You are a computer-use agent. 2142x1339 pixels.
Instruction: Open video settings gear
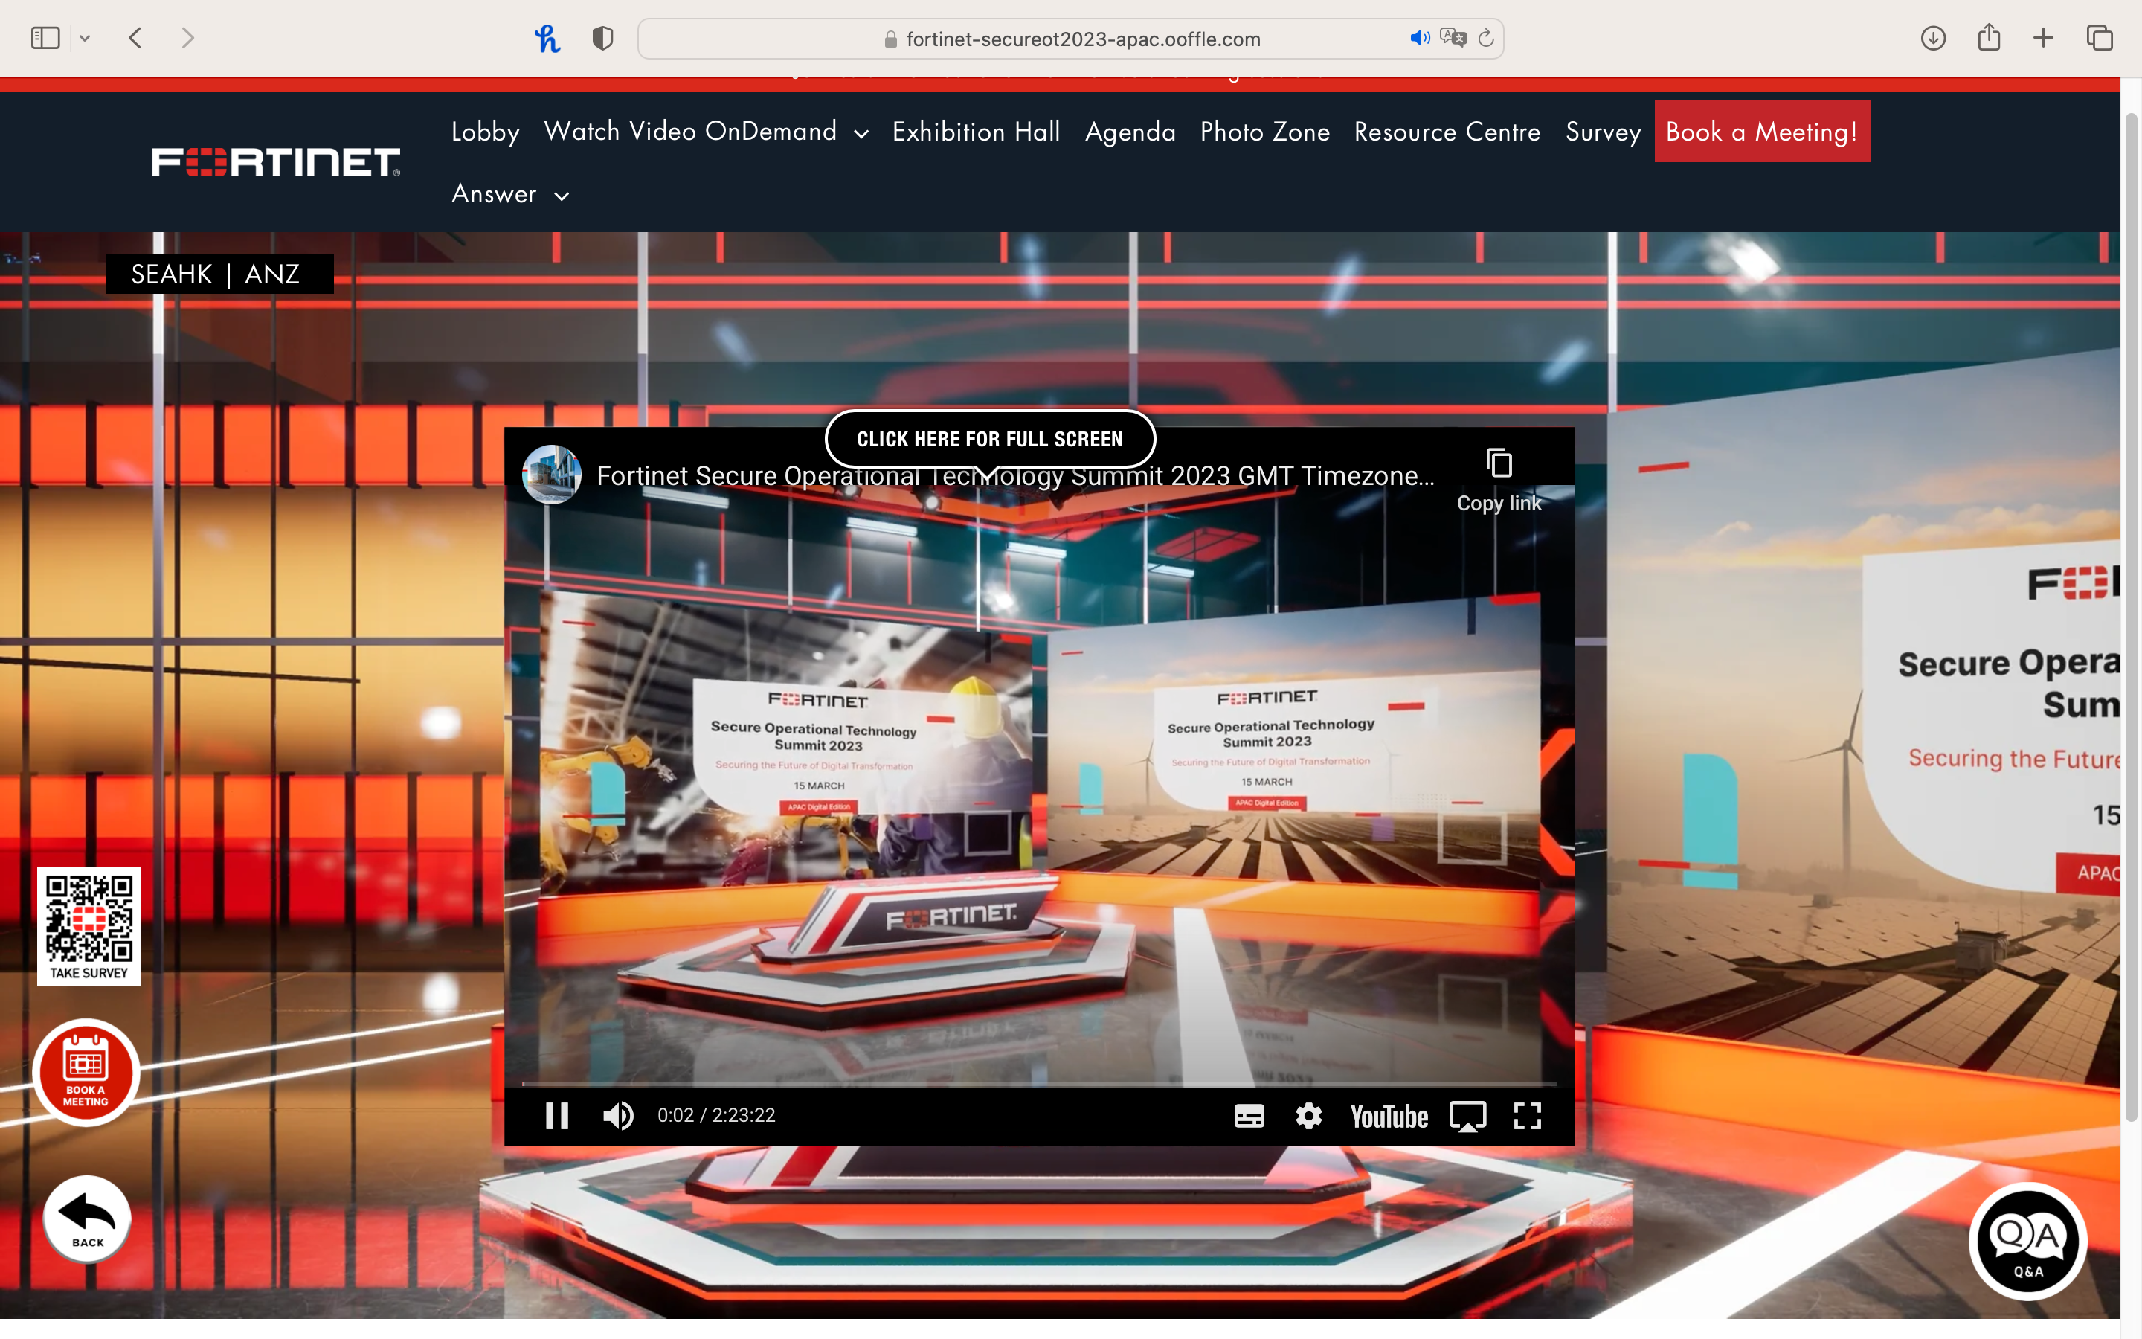tap(1308, 1115)
